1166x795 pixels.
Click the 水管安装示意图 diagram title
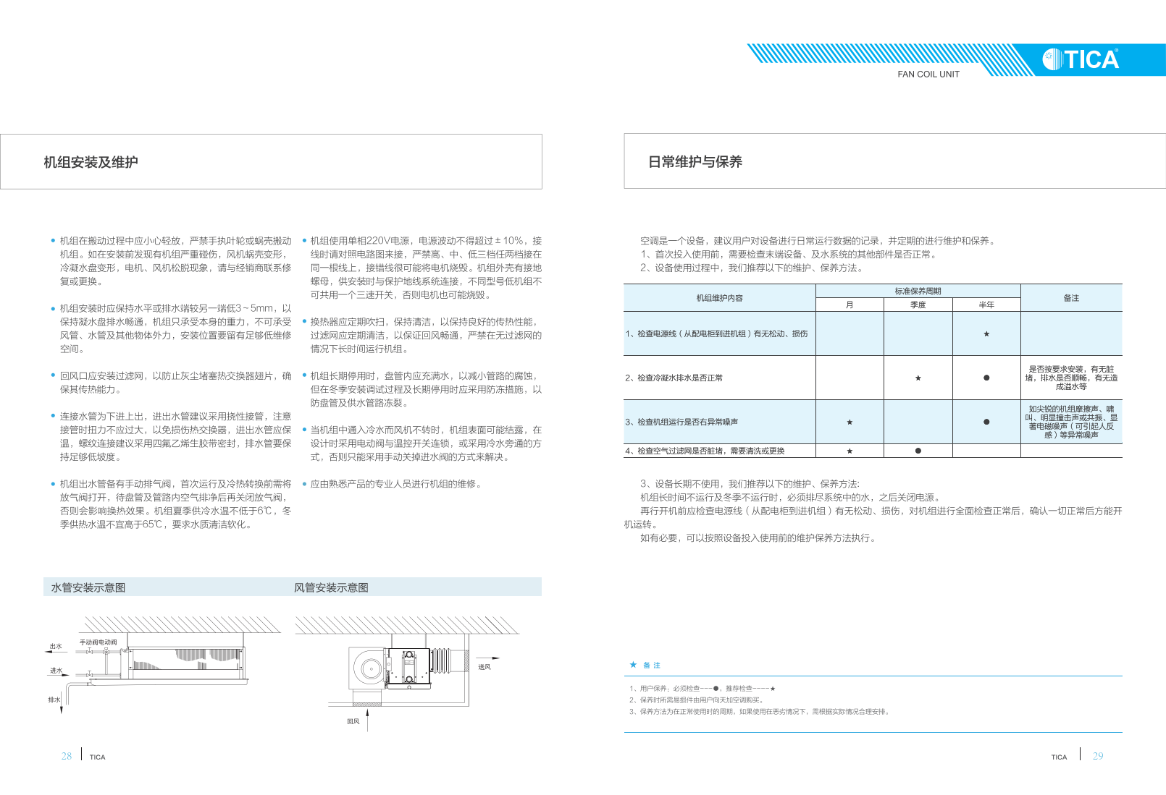tap(88, 587)
